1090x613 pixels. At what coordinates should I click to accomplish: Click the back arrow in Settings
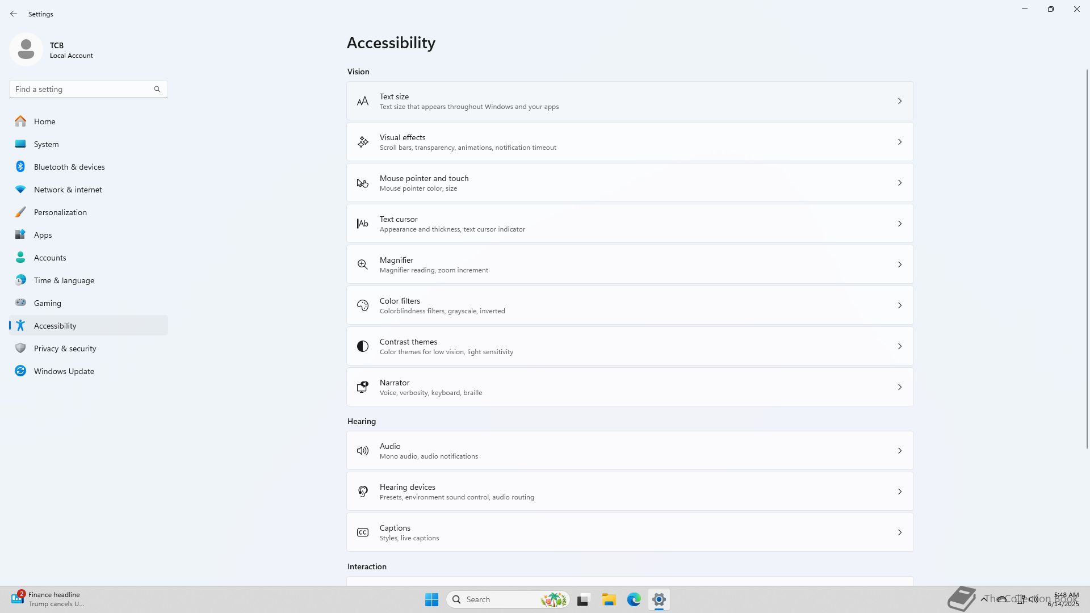[14, 14]
